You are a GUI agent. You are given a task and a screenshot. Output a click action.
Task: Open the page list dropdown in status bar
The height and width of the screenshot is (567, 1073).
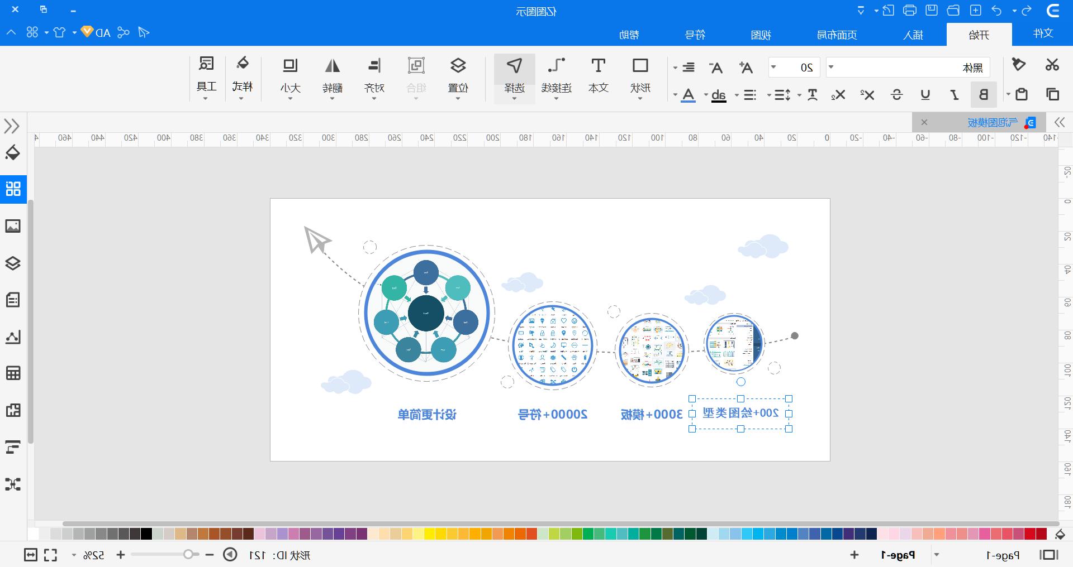click(x=937, y=555)
